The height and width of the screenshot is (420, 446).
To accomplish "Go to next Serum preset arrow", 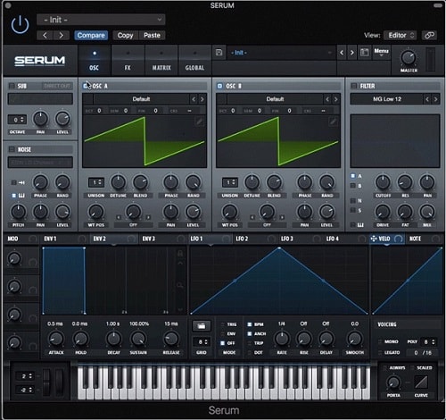I will 351,53.
